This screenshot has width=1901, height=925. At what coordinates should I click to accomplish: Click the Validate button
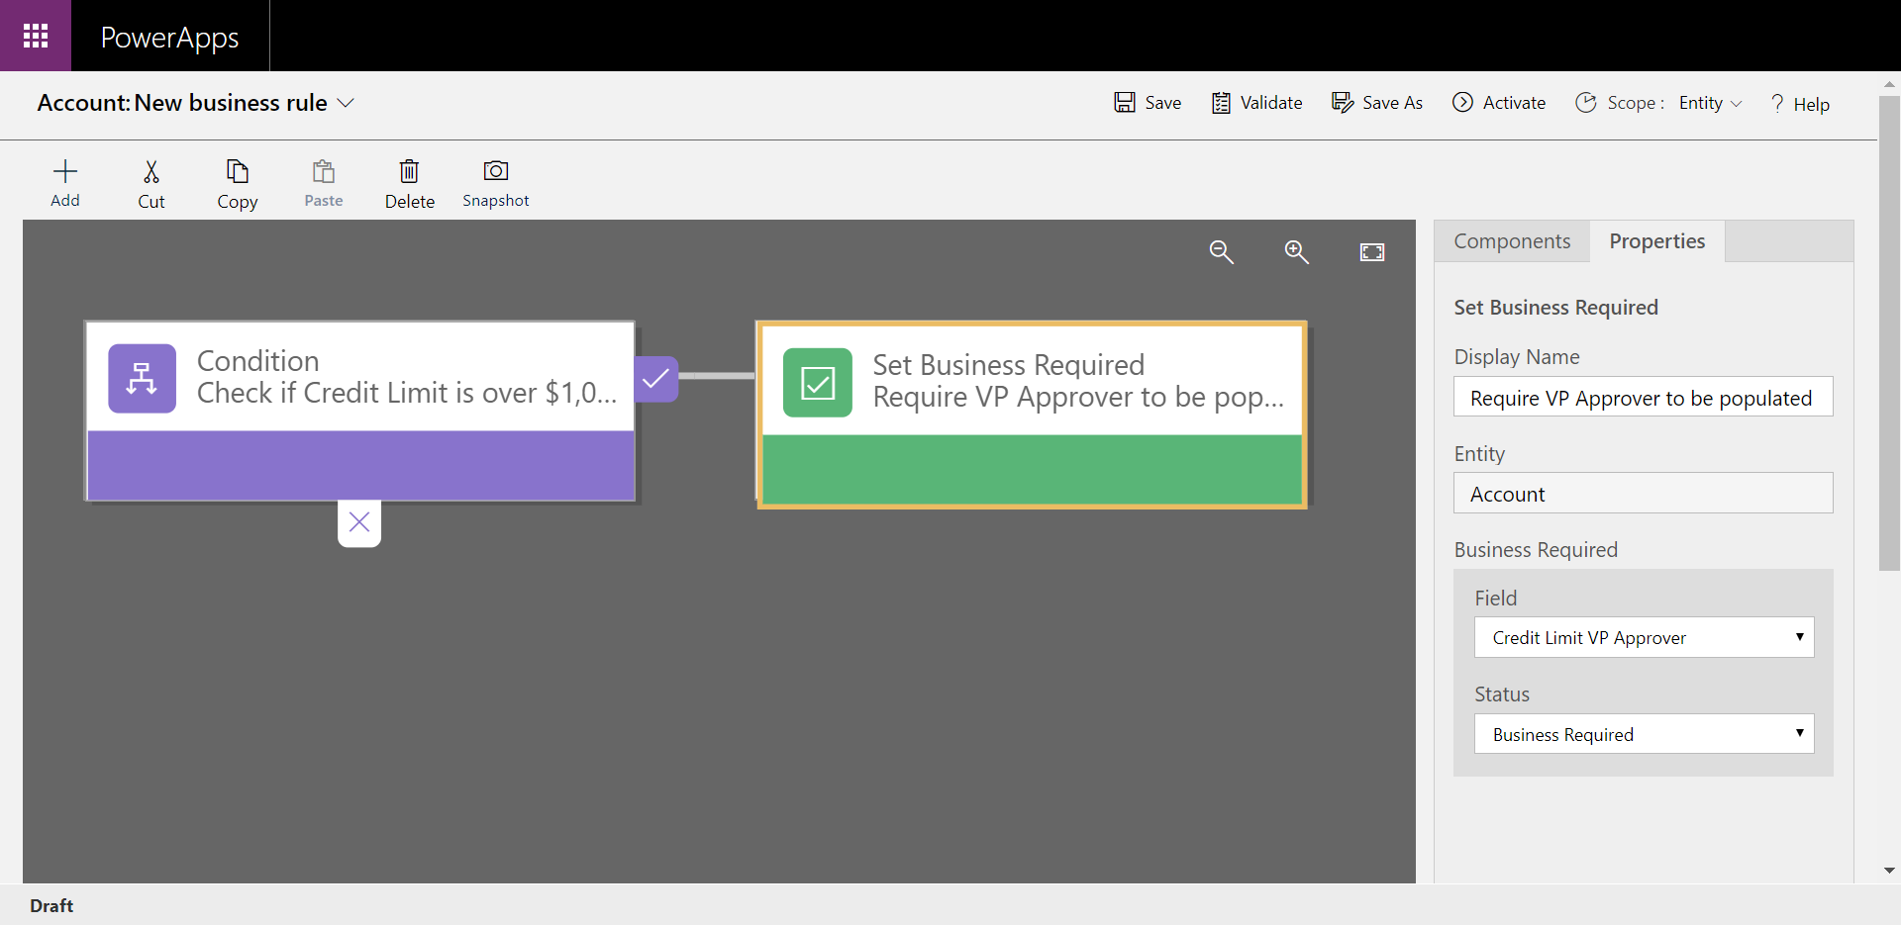[x=1257, y=103]
